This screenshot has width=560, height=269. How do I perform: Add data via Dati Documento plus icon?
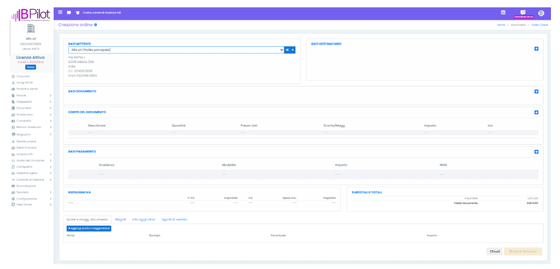(x=536, y=91)
